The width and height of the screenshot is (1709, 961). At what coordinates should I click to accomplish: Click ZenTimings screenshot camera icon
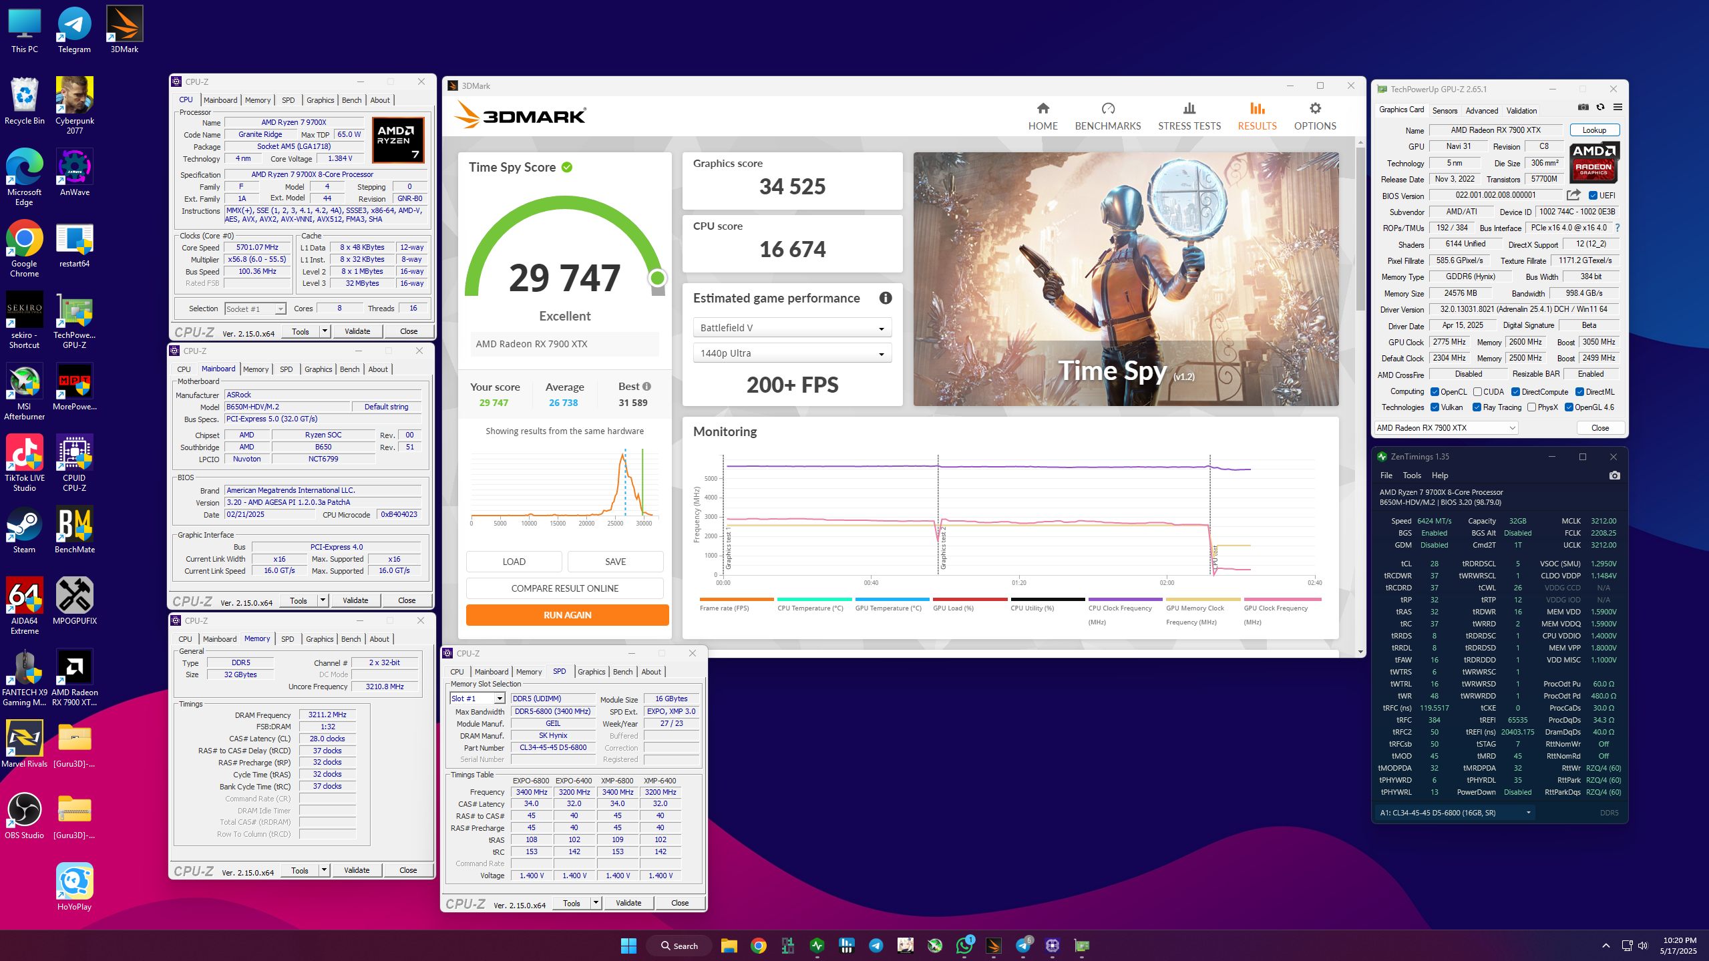pyautogui.click(x=1614, y=475)
